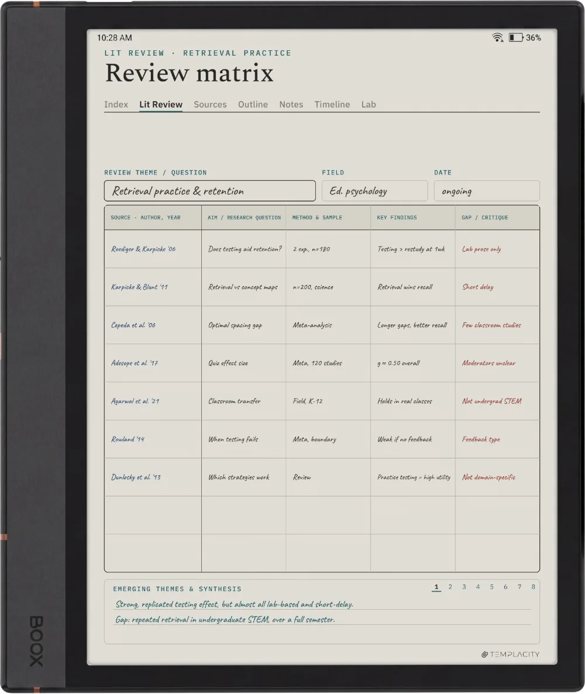
Task: Tap the 'Gap / Critique' column header
Action: coord(497,217)
